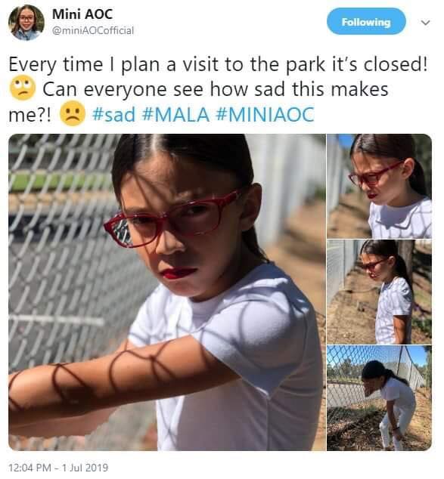Open the #MINIAOC hashtag
Viewport: 444px width, 479px height.
click(x=265, y=115)
